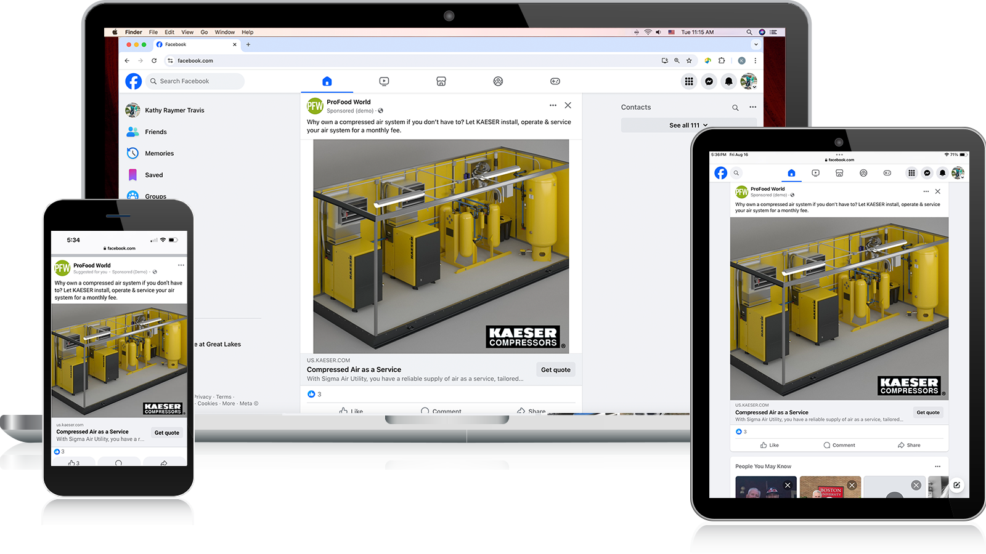Image resolution: width=986 pixels, height=554 pixels.
Task: Open the Finder menu in macOS menu bar
Action: click(x=133, y=32)
